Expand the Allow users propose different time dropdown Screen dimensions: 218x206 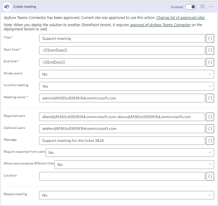134,164
